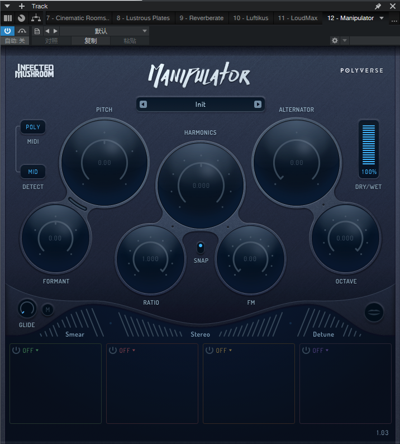Click the Stereo effect label
400x444 pixels.
pyautogui.click(x=201, y=334)
